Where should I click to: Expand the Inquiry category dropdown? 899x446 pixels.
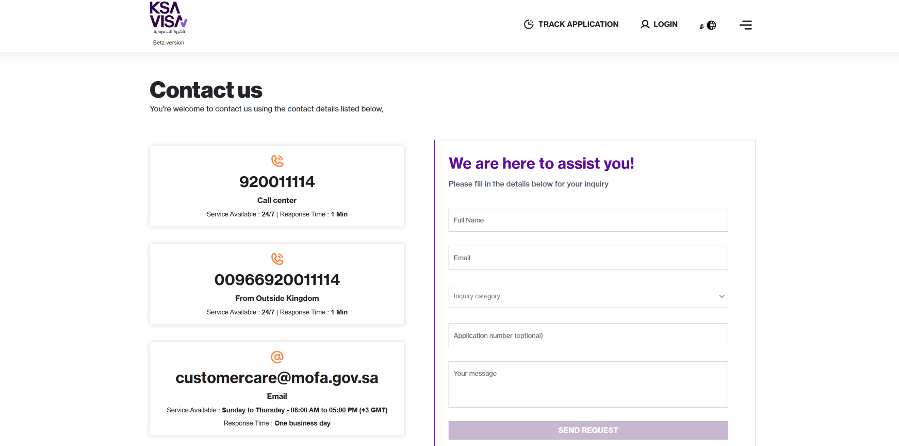[588, 297]
